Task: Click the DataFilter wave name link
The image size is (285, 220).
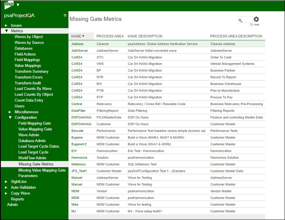Action: 78,111
